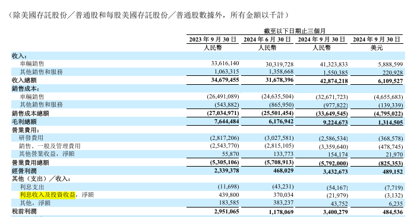Click the 經營利潤 row label

coord(24,171)
